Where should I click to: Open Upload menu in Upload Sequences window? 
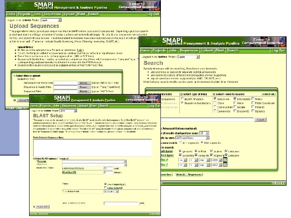click(69, 14)
